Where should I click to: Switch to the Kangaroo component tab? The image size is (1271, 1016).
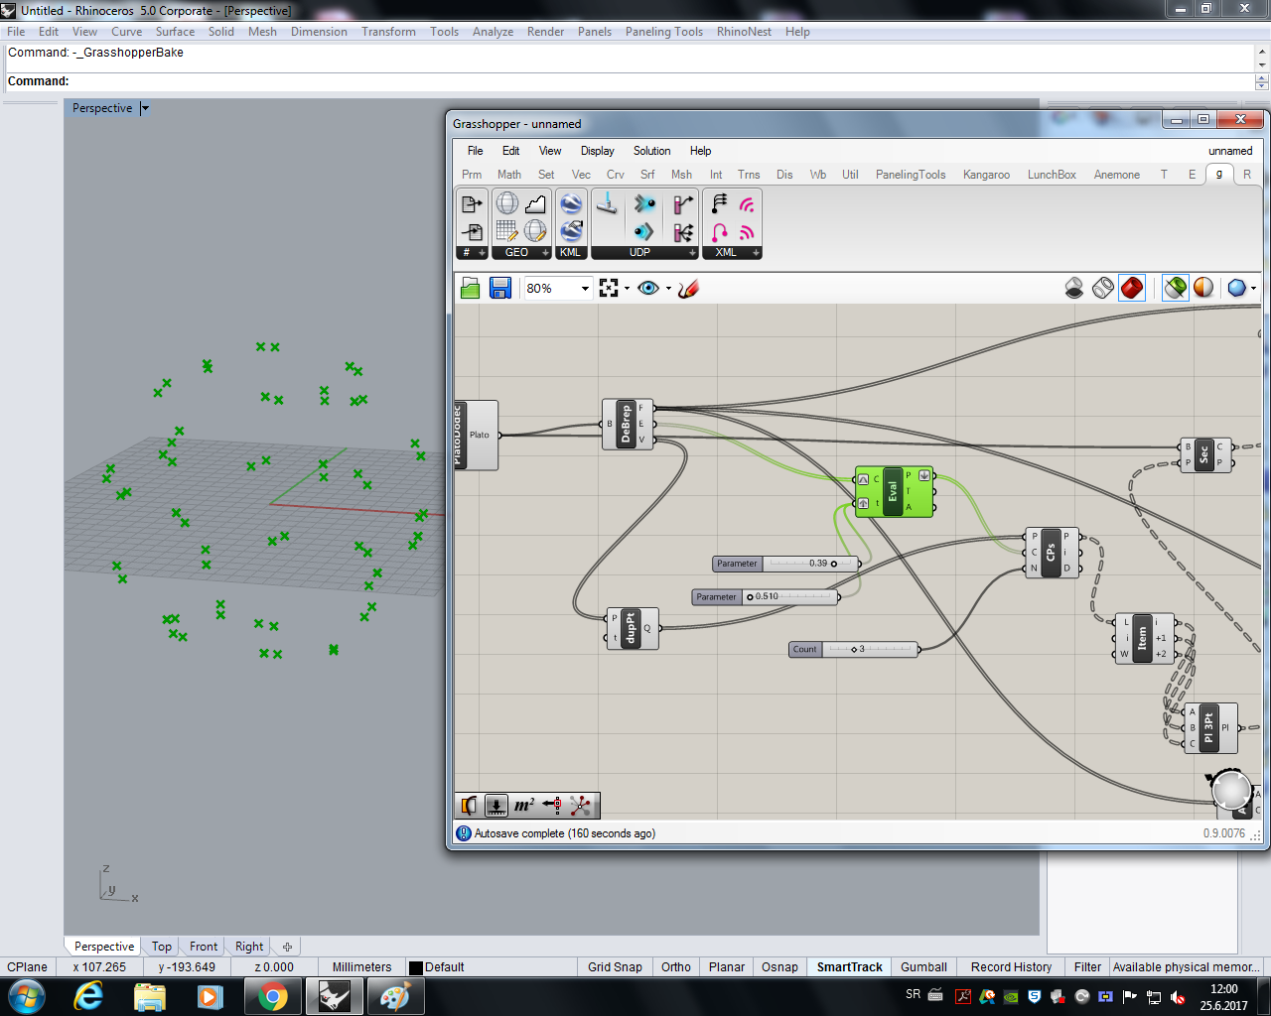pos(986,175)
